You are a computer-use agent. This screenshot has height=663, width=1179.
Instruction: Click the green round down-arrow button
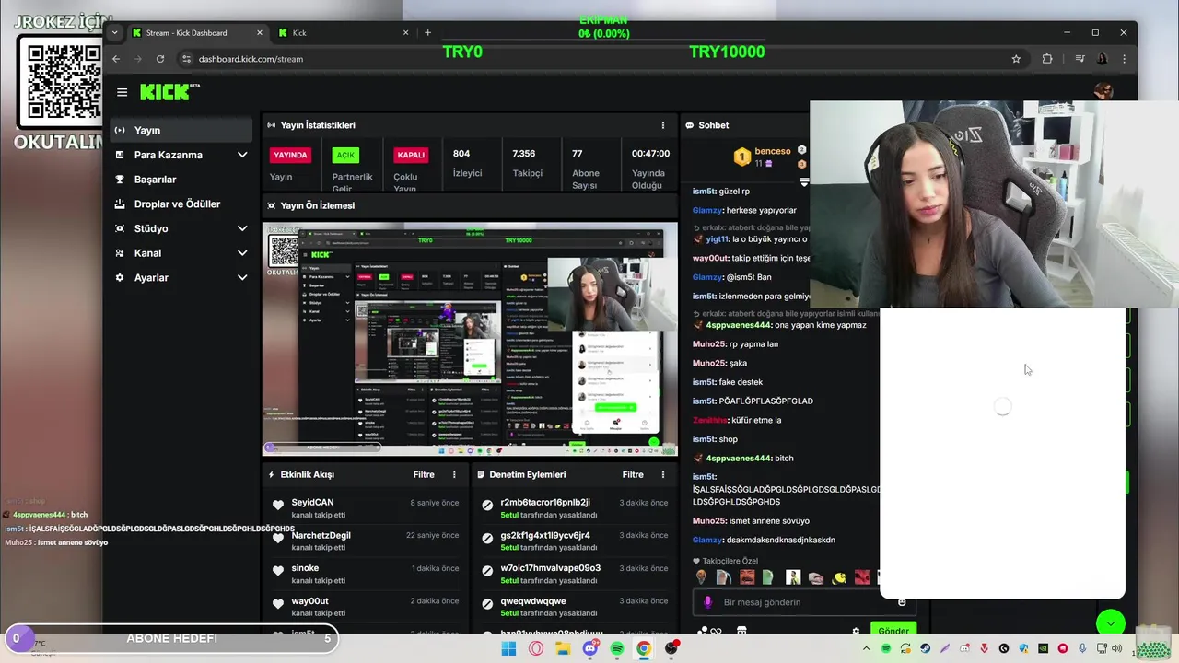click(1111, 623)
